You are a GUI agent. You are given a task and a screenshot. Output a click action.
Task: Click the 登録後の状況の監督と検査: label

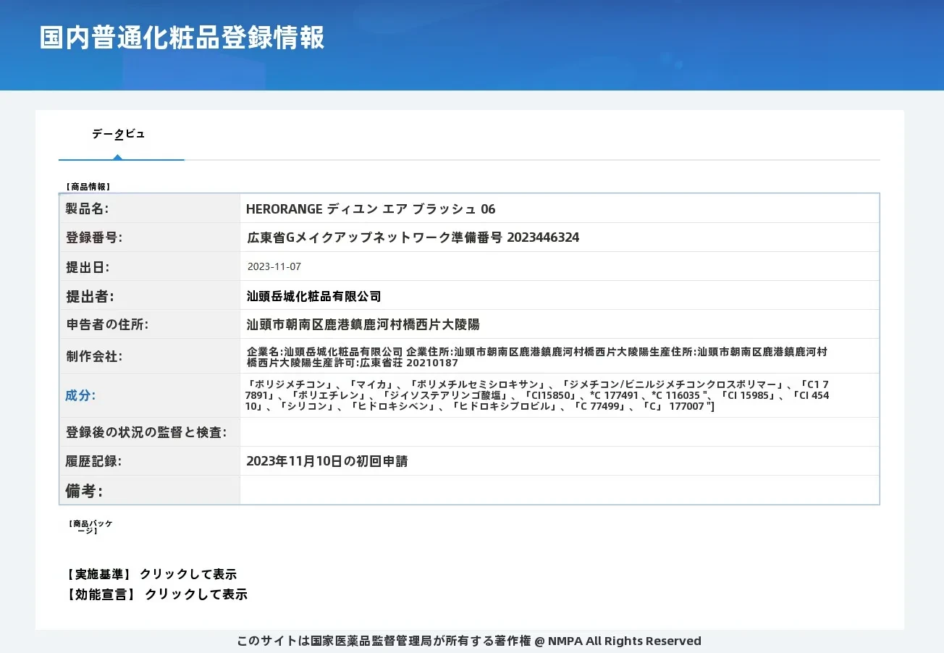pos(146,432)
